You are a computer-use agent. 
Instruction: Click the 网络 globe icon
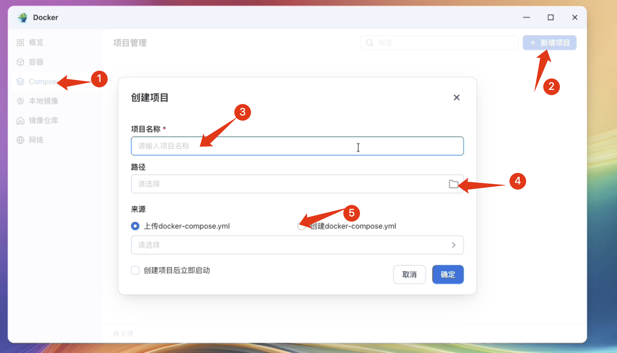pos(21,140)
